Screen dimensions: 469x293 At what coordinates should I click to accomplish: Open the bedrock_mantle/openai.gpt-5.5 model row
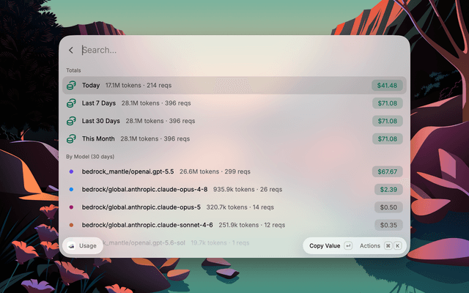click(234, 171)
